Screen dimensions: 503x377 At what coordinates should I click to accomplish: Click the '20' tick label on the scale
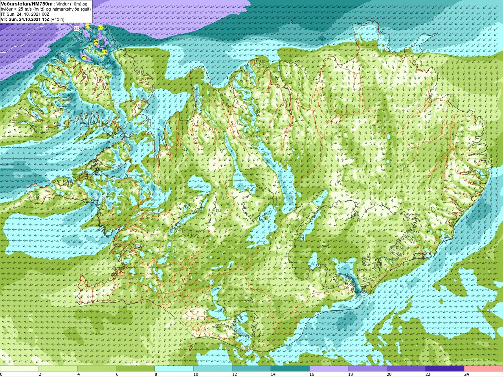[389, 374]
